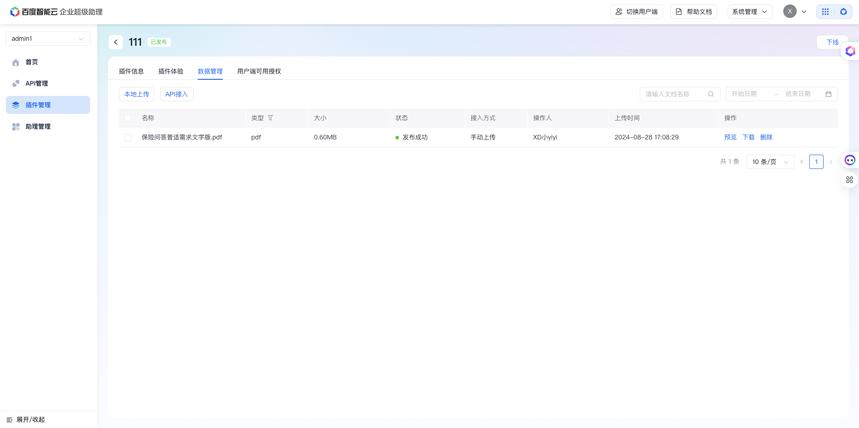Open API管理 in sidebar menu

[x=48, y=83]
